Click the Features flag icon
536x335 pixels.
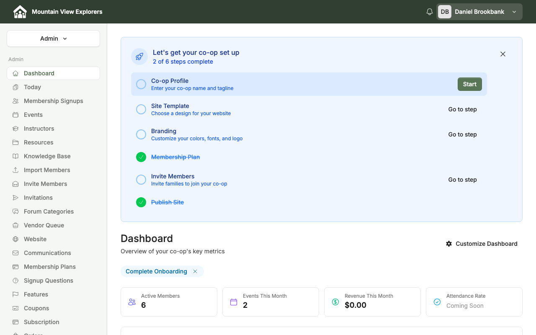15,294
